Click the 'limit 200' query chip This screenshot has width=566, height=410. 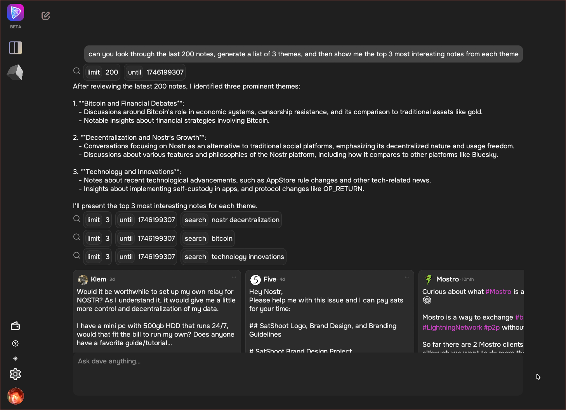click(102, 72)
